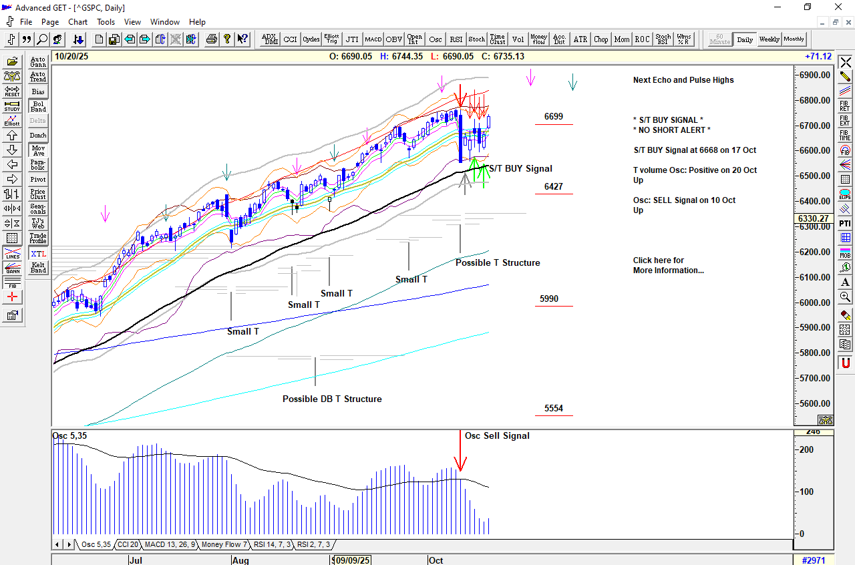
Task: Select the text annotation A tool
Action: (845, 282)
